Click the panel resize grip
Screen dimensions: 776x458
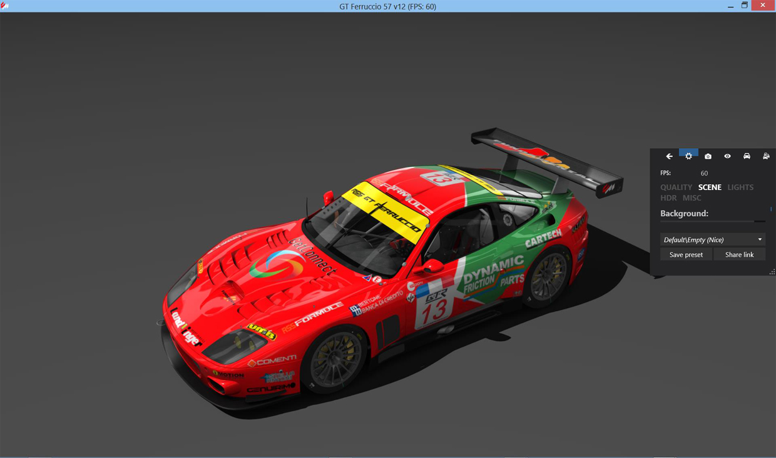tap(772, 272)
